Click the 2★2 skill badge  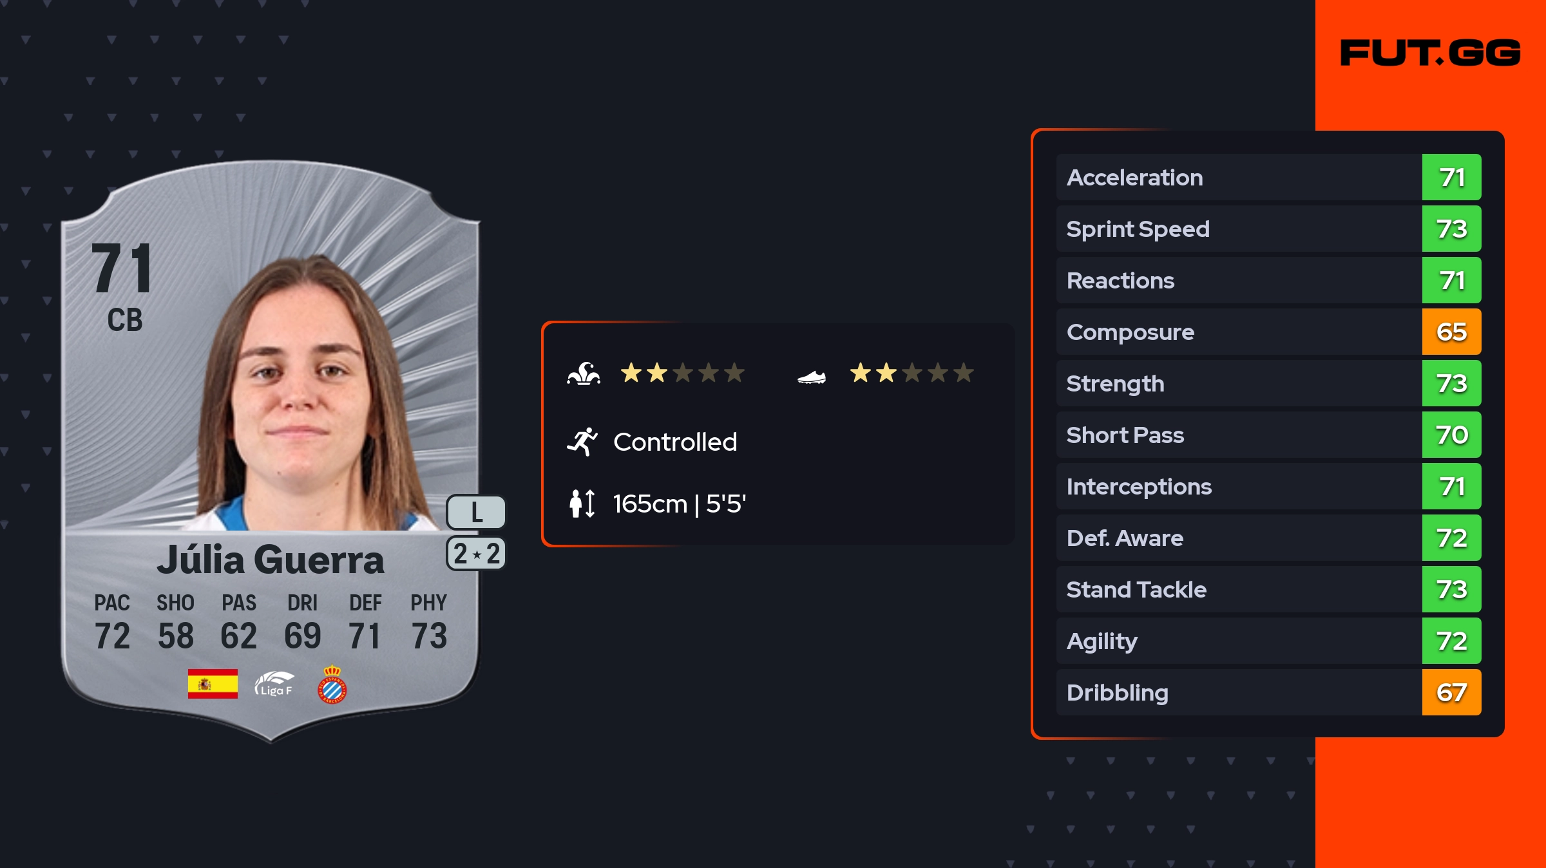(x=476, y=554)
